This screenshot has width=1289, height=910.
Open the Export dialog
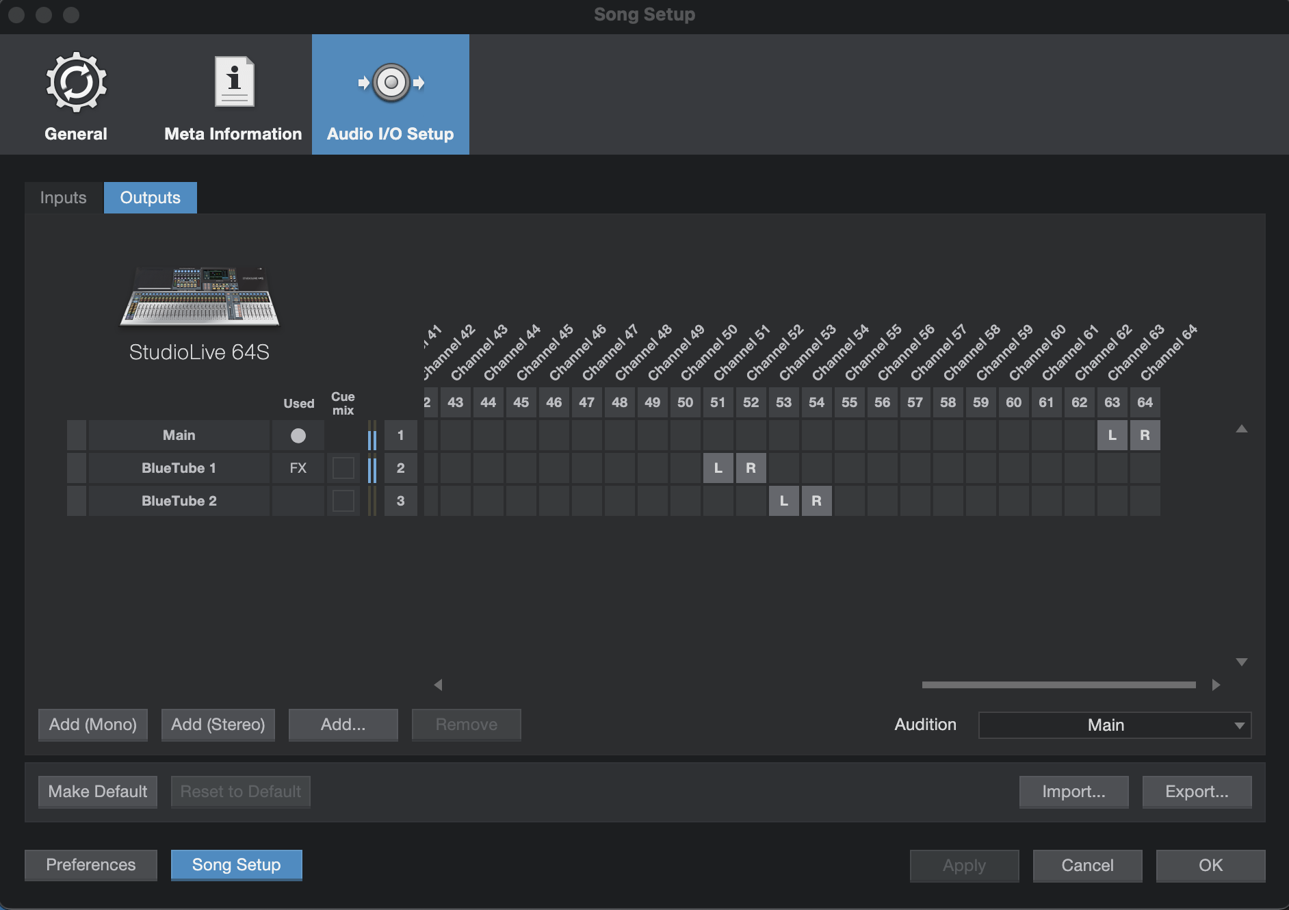[1196, 792]
